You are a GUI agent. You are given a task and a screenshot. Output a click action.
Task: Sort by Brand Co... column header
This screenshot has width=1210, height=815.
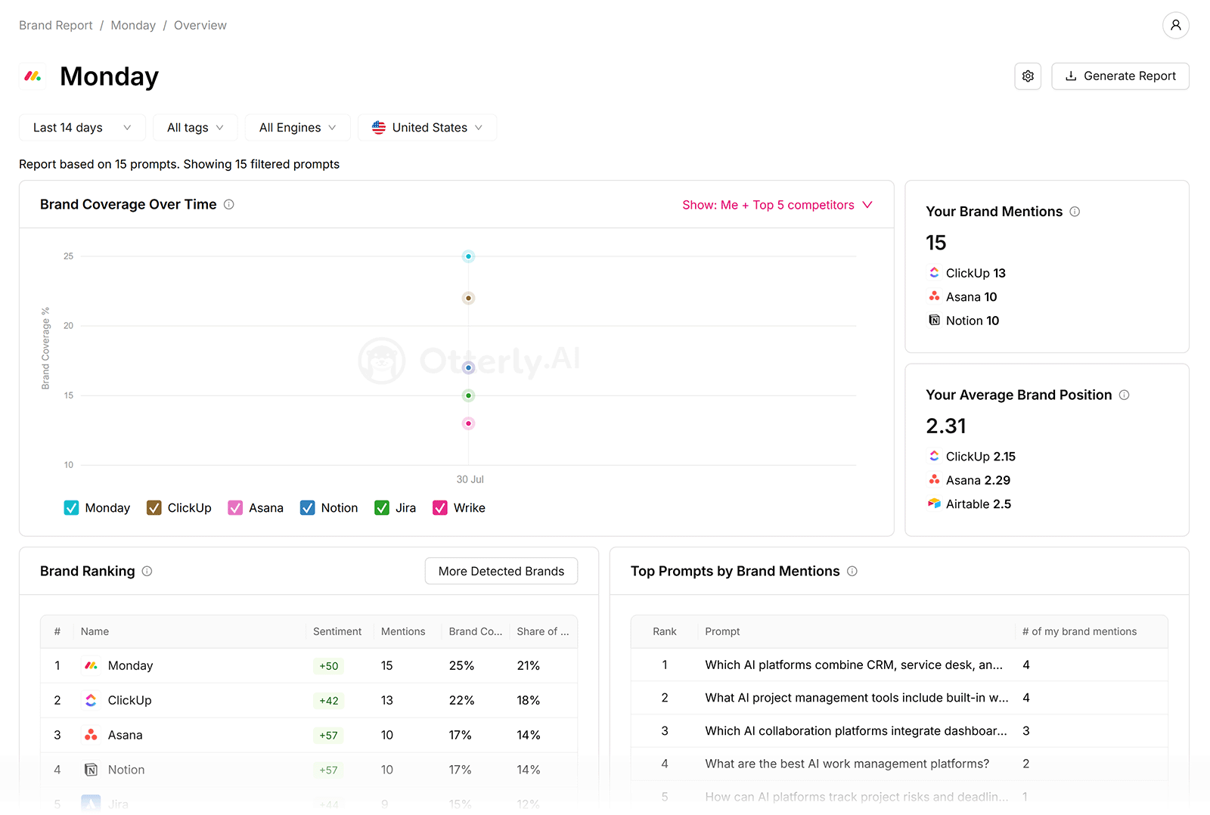pyautogui.click(x=476, y=631)
